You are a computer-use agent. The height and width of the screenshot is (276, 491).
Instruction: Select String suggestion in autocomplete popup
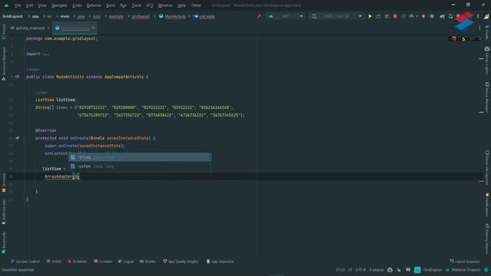click(140, 157)
